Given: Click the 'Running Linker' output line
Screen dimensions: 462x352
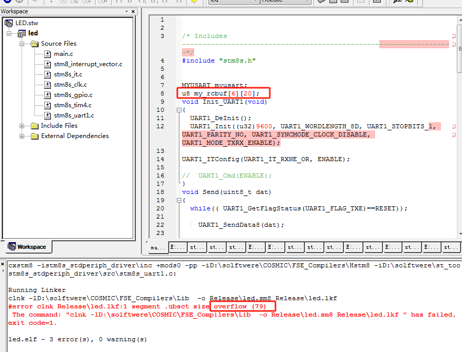Looking at the screenshot, I should tap(37, 290).
